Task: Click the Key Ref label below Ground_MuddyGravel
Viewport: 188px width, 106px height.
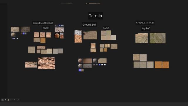Action: [x=46, y=28]
